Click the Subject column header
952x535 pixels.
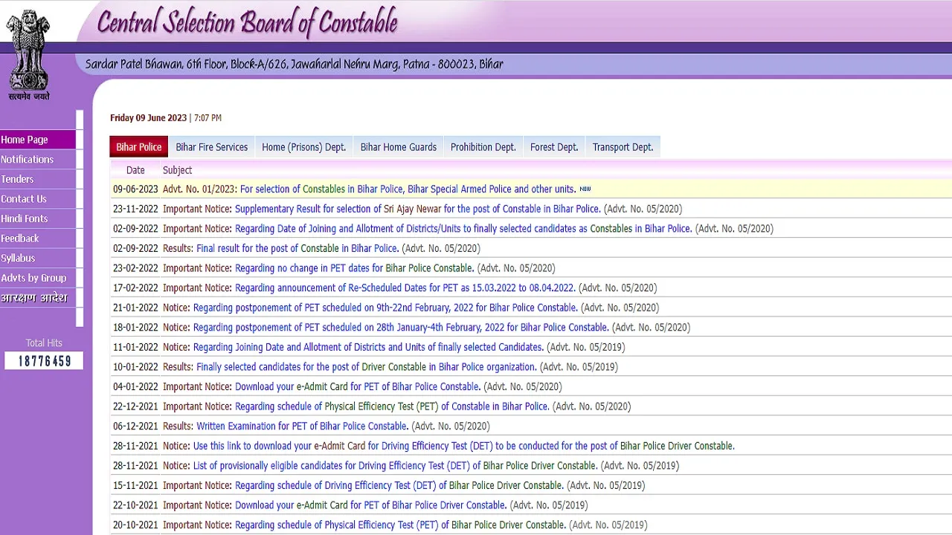click(177, 170)
